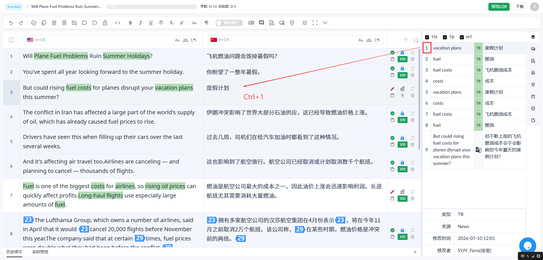543x260 pixels.
Task: Click target text of segment 3 度假计划
Action: (218, 88)
